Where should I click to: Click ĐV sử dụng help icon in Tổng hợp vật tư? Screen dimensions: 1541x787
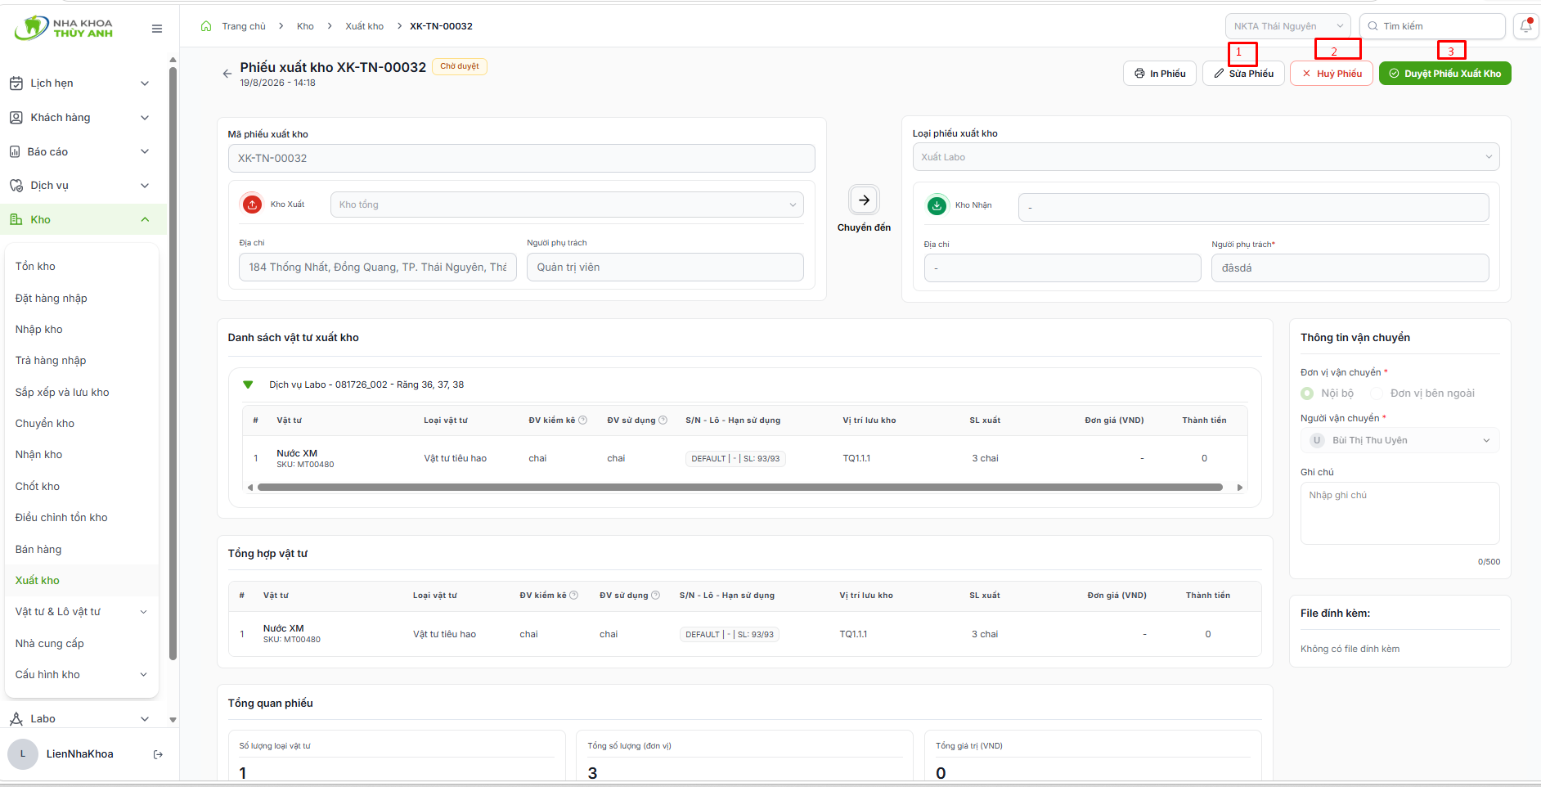(656, 596)
